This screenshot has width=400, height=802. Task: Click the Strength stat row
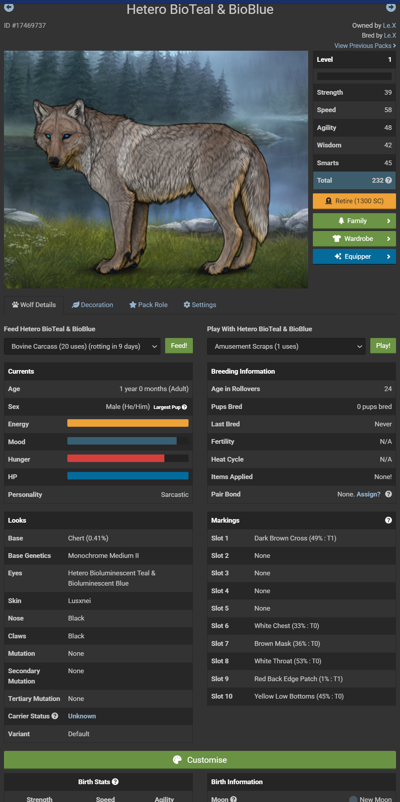point(354,92)
